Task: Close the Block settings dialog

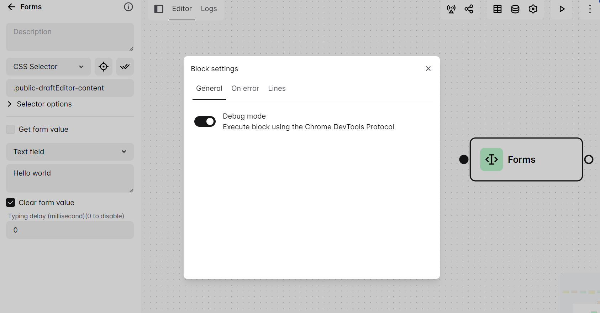Action: pos(428,69)
